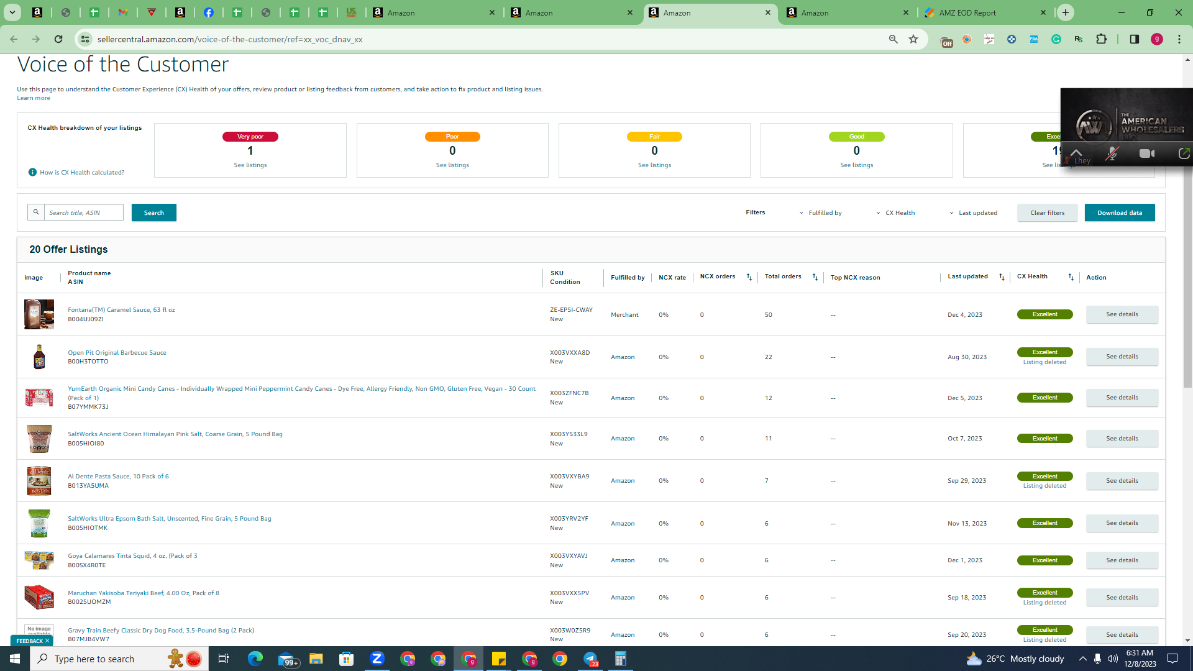The width and height of the screenshot is (1193, 671).
Task: Sort listings by CX Health column
Action: coord(1071,277)
